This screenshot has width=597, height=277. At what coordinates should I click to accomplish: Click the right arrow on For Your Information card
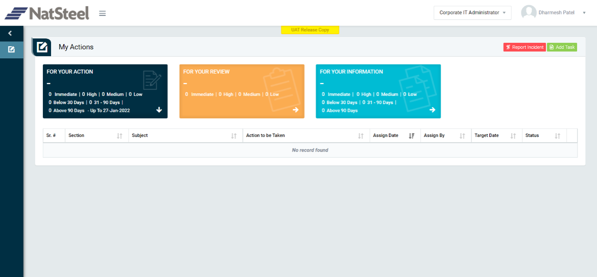click(432, 110)
